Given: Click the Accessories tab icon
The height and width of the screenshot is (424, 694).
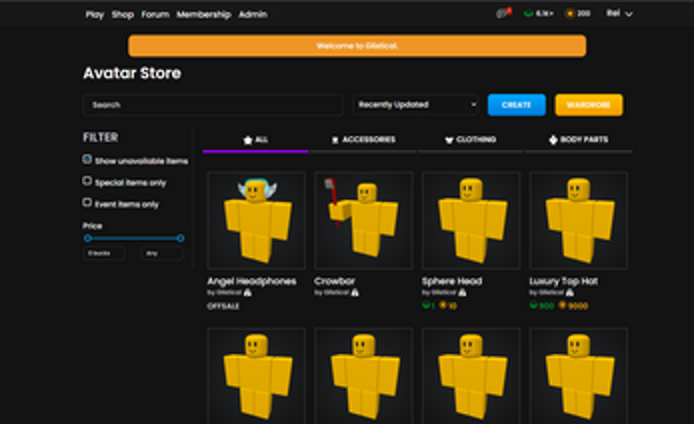Looking at the screenshot, I should point(335,140).
